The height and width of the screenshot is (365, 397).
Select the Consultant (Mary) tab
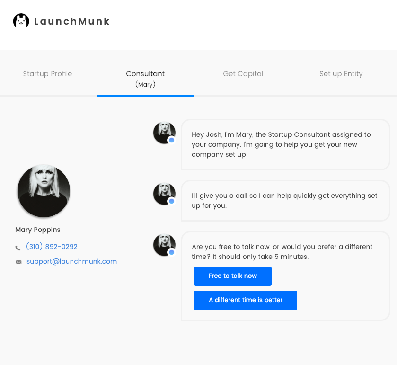145,79
